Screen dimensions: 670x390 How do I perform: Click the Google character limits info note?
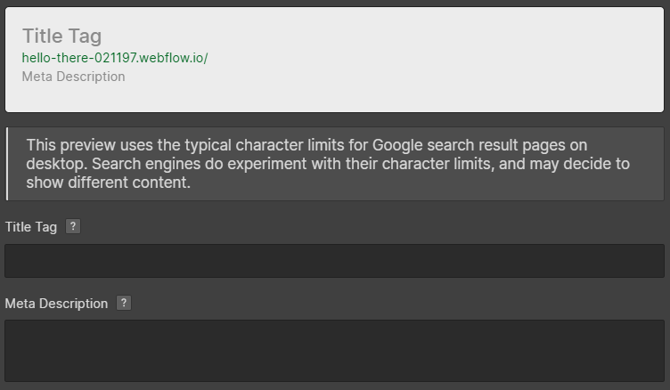(335, 164)
